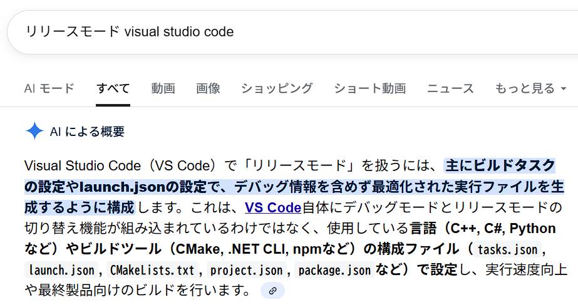
Task: Open the ショッピング tab
Action: coord(277,88)
